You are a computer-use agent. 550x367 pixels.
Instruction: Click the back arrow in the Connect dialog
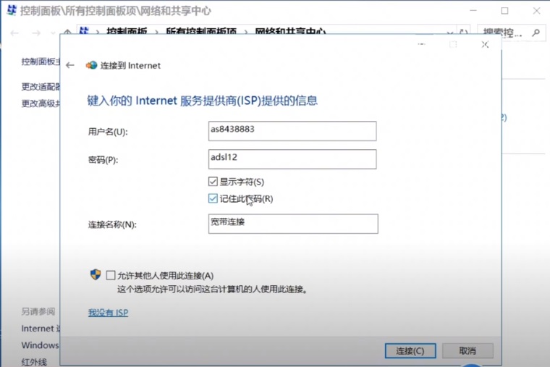(70, 65)
